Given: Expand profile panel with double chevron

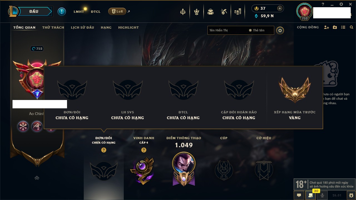Looking at the screenshot, I should click(37, 178).
